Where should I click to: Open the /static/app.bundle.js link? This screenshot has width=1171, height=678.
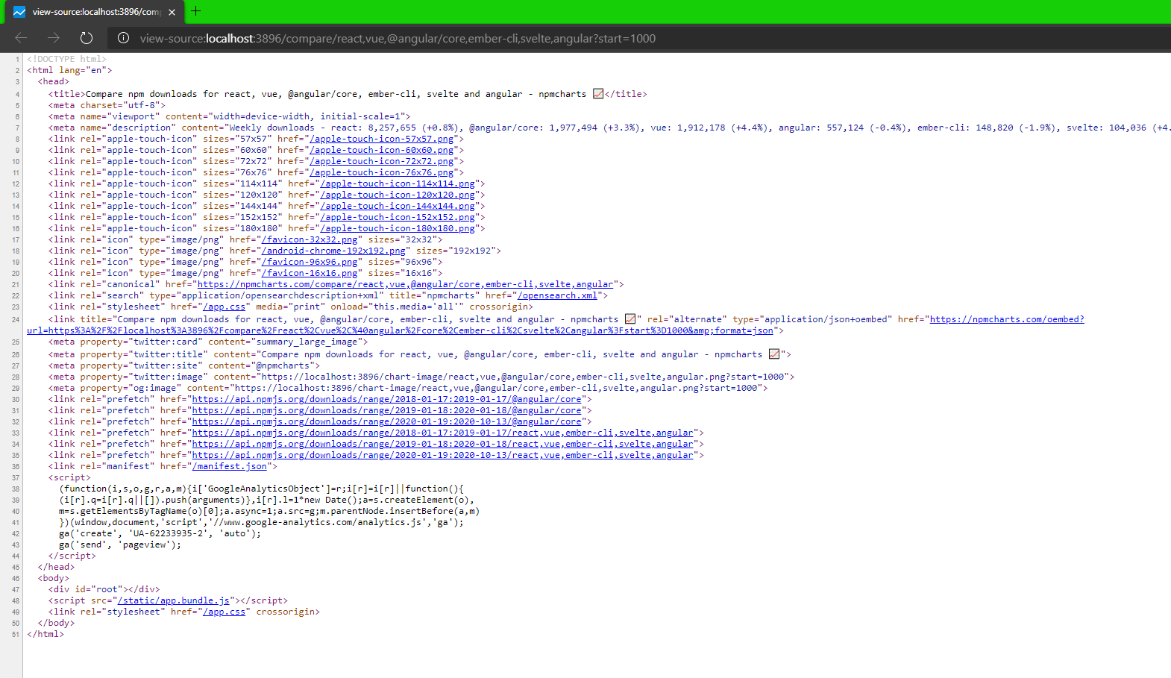click(x=173, y=600)
